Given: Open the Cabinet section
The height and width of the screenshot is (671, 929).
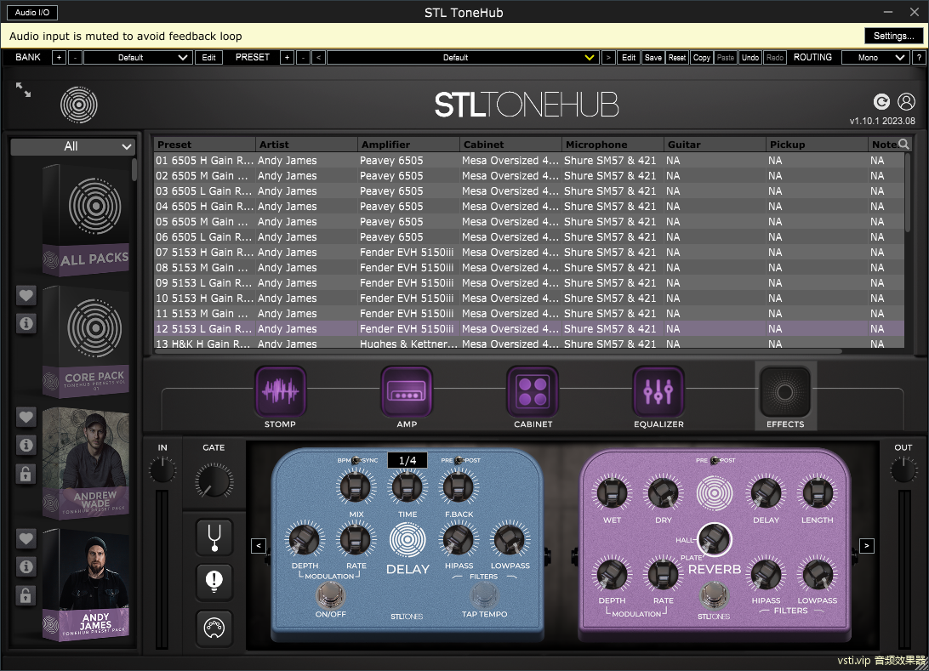Looking at the screenshot, I should [x=533, y=391].
